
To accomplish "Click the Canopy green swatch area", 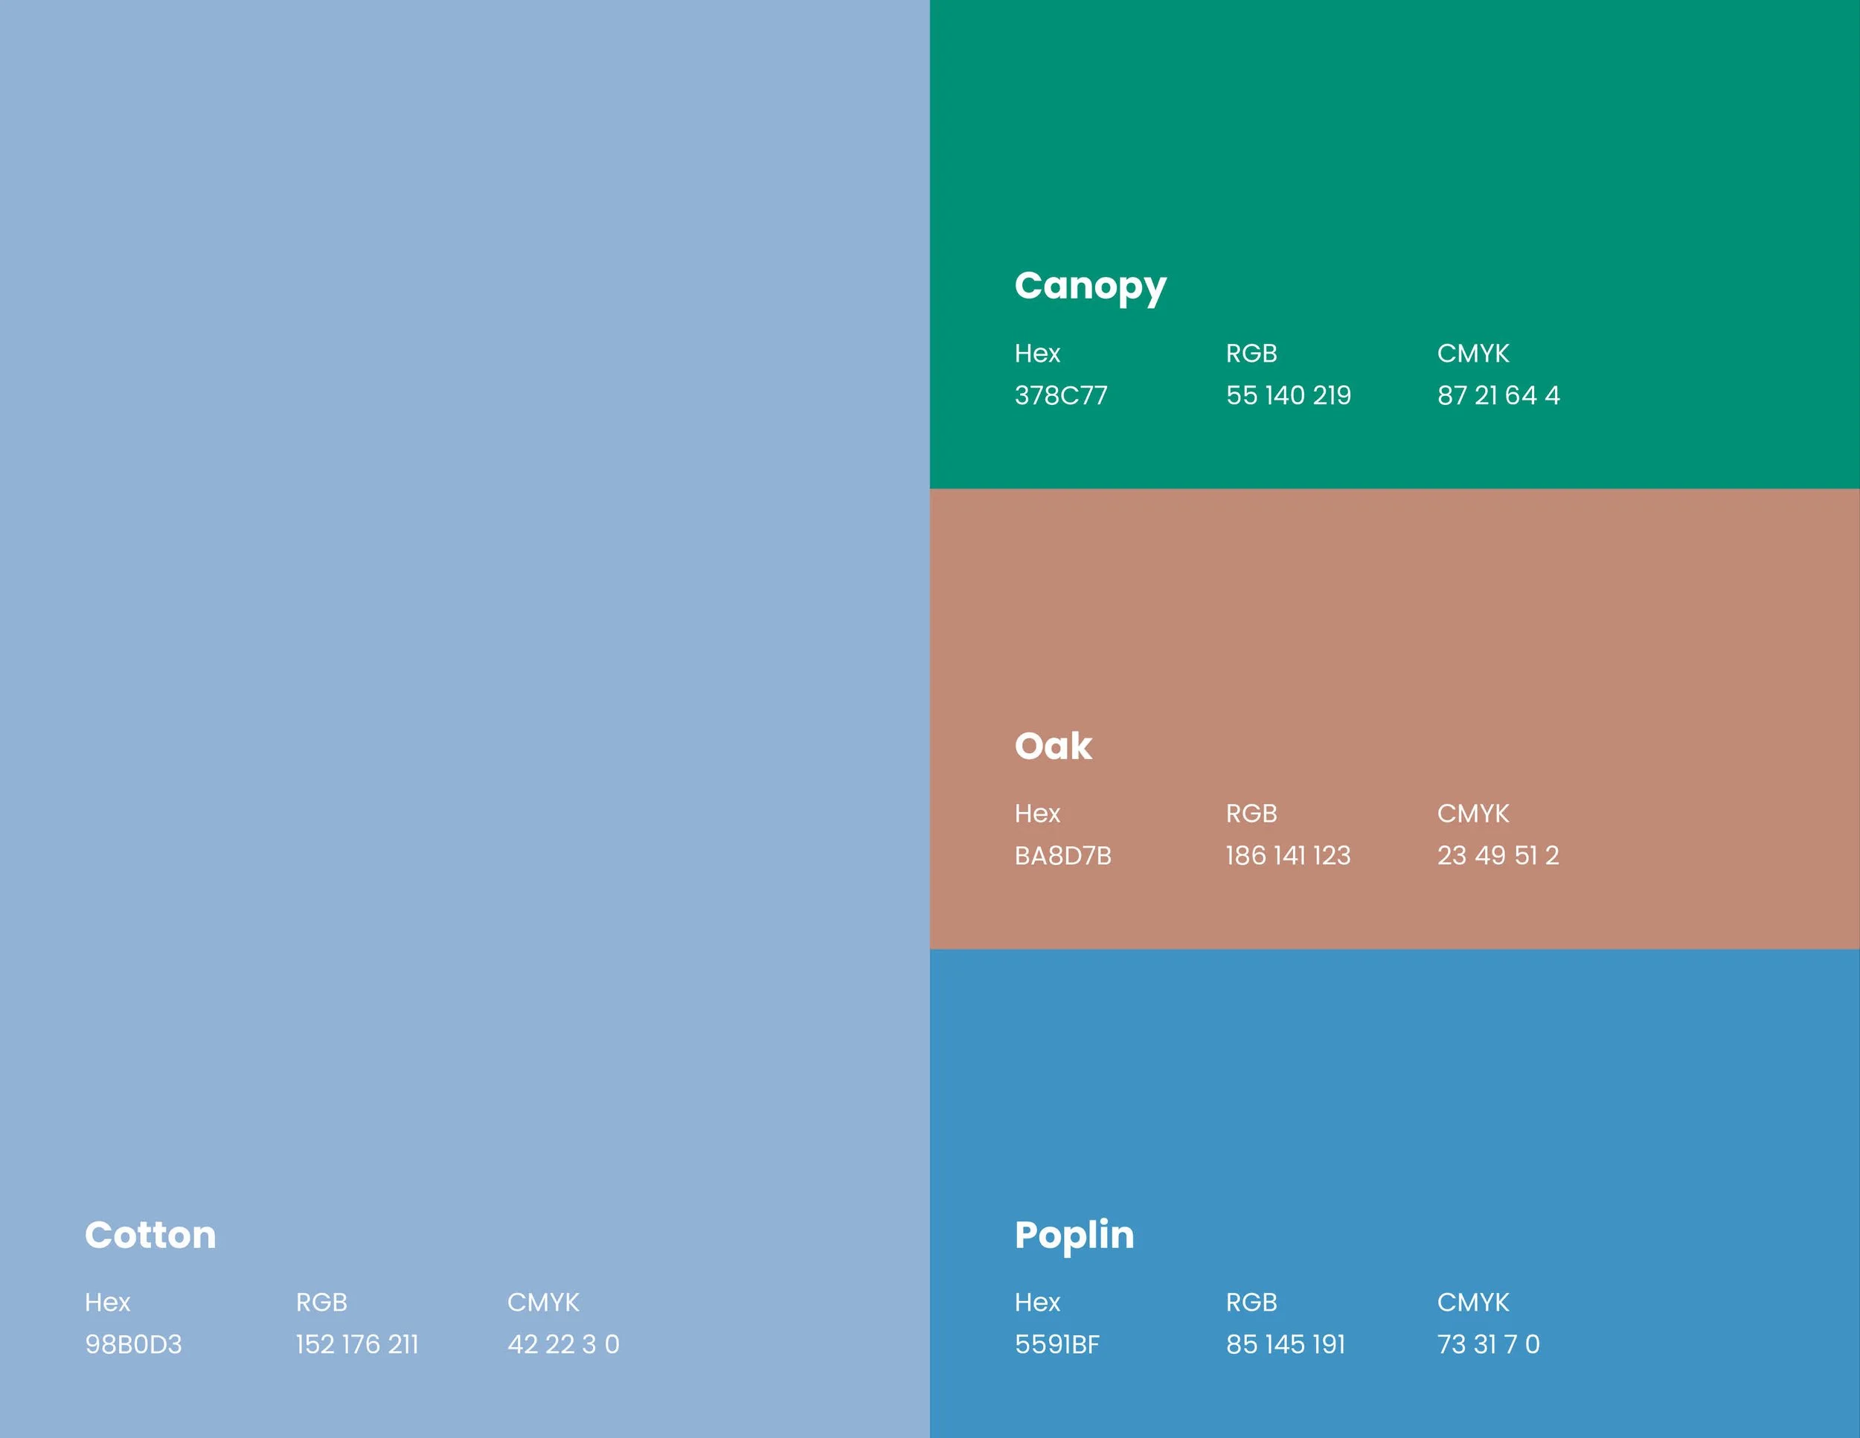I will click(x=1394, y=128).
